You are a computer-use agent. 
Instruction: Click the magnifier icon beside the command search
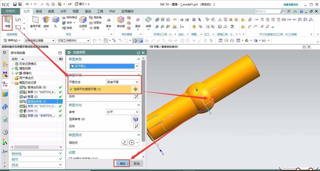282,12
